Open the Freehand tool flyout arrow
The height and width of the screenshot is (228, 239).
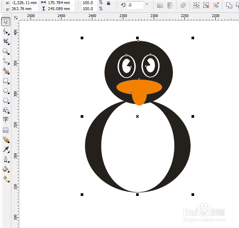(9, 64)
